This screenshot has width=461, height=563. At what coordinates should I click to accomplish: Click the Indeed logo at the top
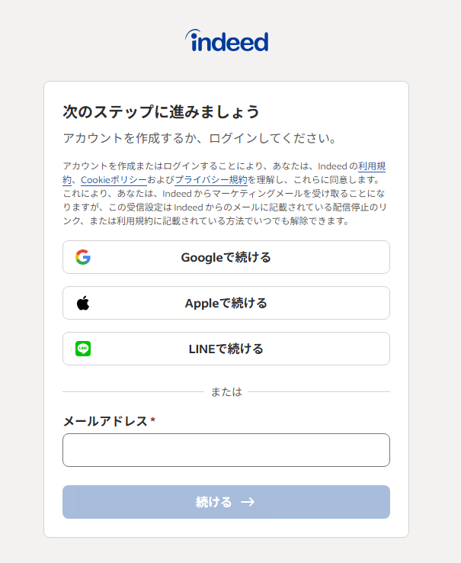(227, 40)
